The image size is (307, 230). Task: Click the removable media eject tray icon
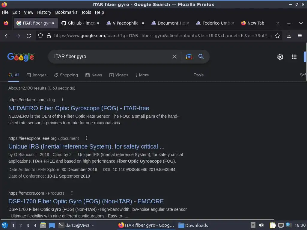click(x=253, y=225)
